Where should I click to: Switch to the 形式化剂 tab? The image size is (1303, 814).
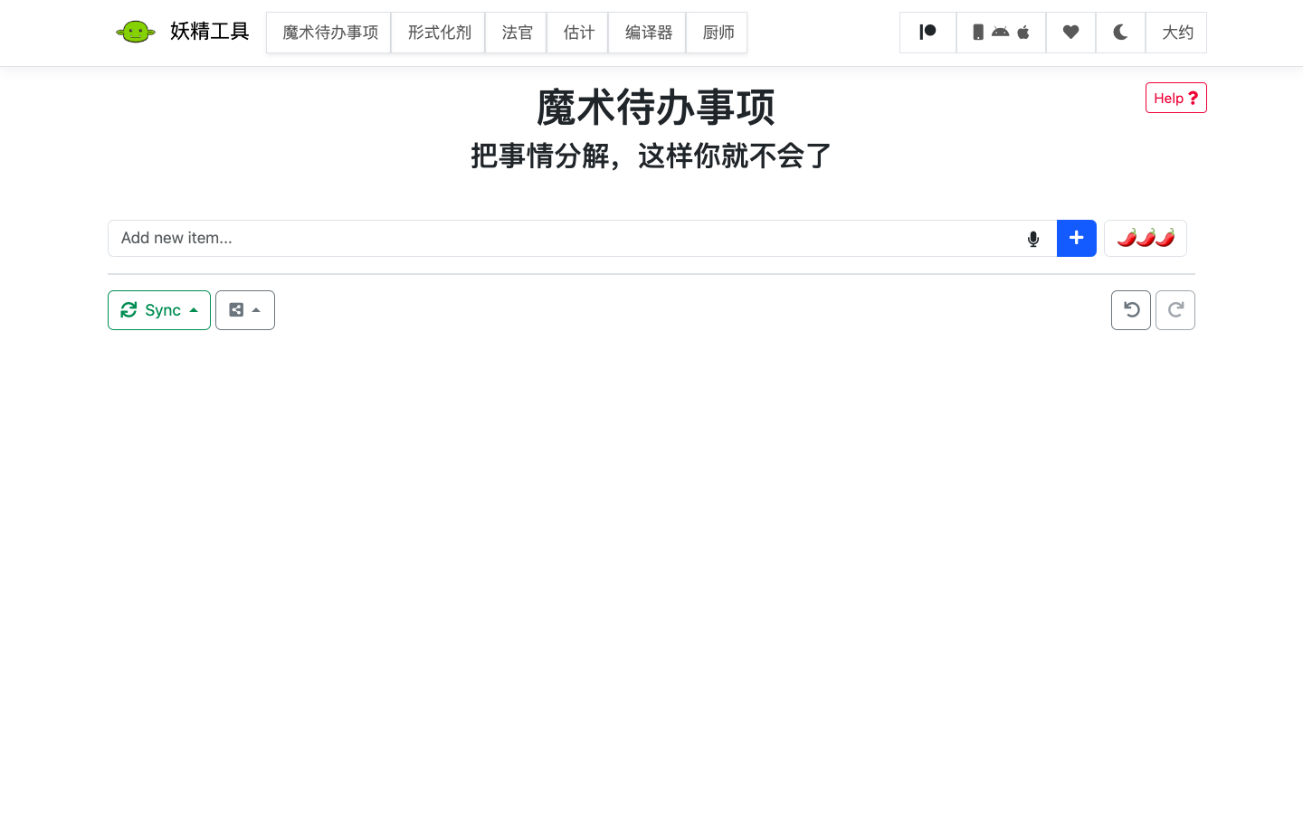pos(439,33)
